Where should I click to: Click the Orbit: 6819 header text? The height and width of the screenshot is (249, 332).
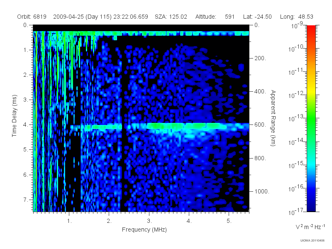pyautogui.click(x=32, y=17)
